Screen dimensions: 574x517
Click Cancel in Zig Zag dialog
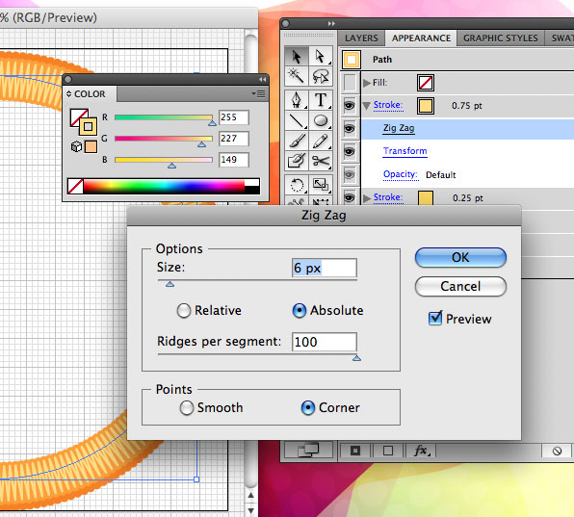[x=460, y=286]
